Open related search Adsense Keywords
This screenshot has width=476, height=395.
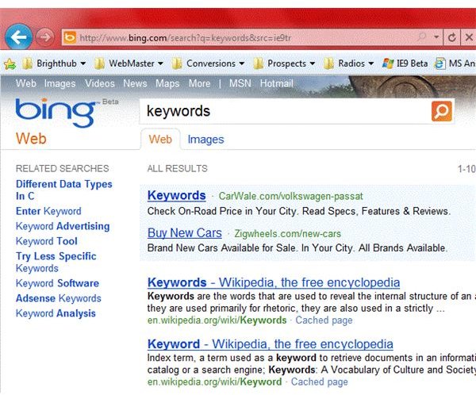coord(59,298)
